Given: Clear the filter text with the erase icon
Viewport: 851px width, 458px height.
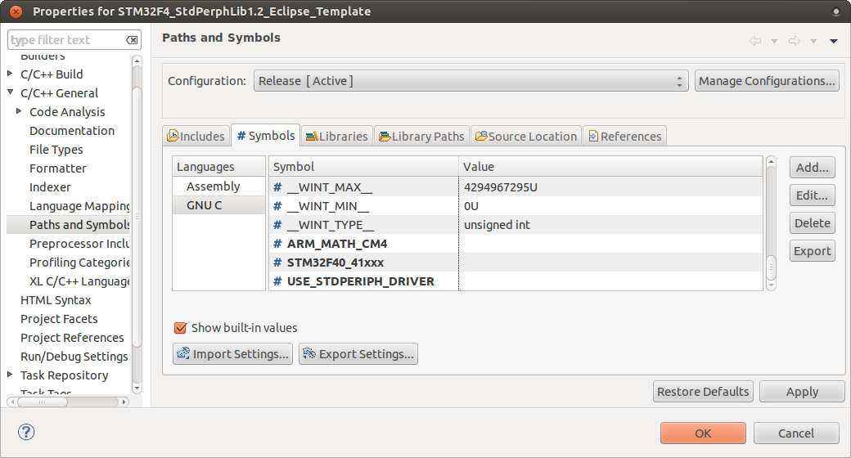Looking at the screenshot, I should point(132,40).
